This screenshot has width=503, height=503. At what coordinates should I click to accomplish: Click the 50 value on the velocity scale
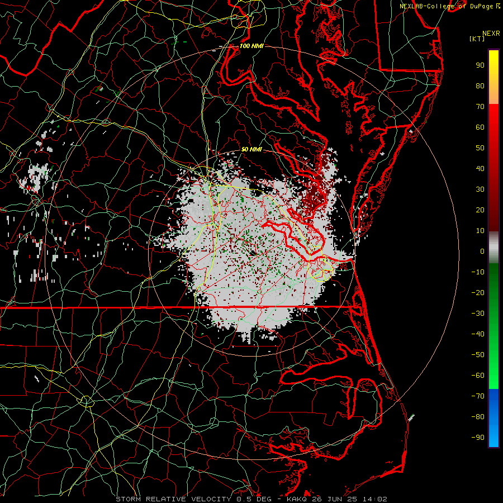(480, 148)
